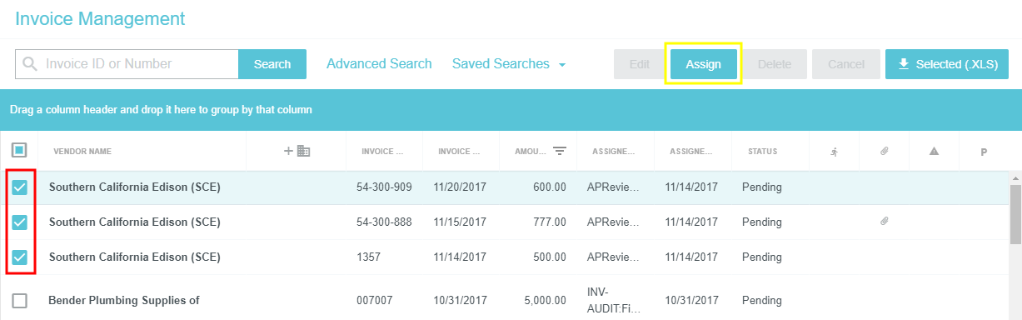1022x320 pixels.
Task: Uncheck the invoice 1357 row checkbox
Action: pos(19,257)
